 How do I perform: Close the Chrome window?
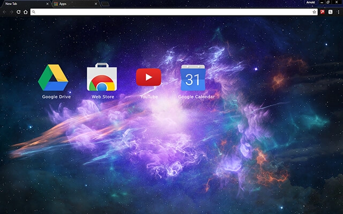point(337,2)
